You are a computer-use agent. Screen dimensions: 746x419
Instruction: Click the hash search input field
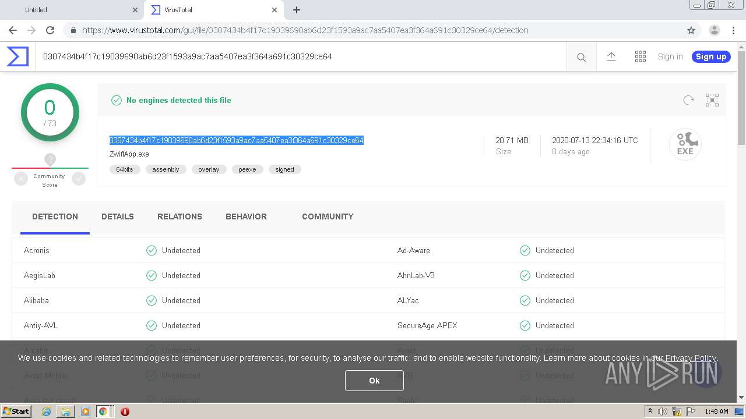pos(300,56)
